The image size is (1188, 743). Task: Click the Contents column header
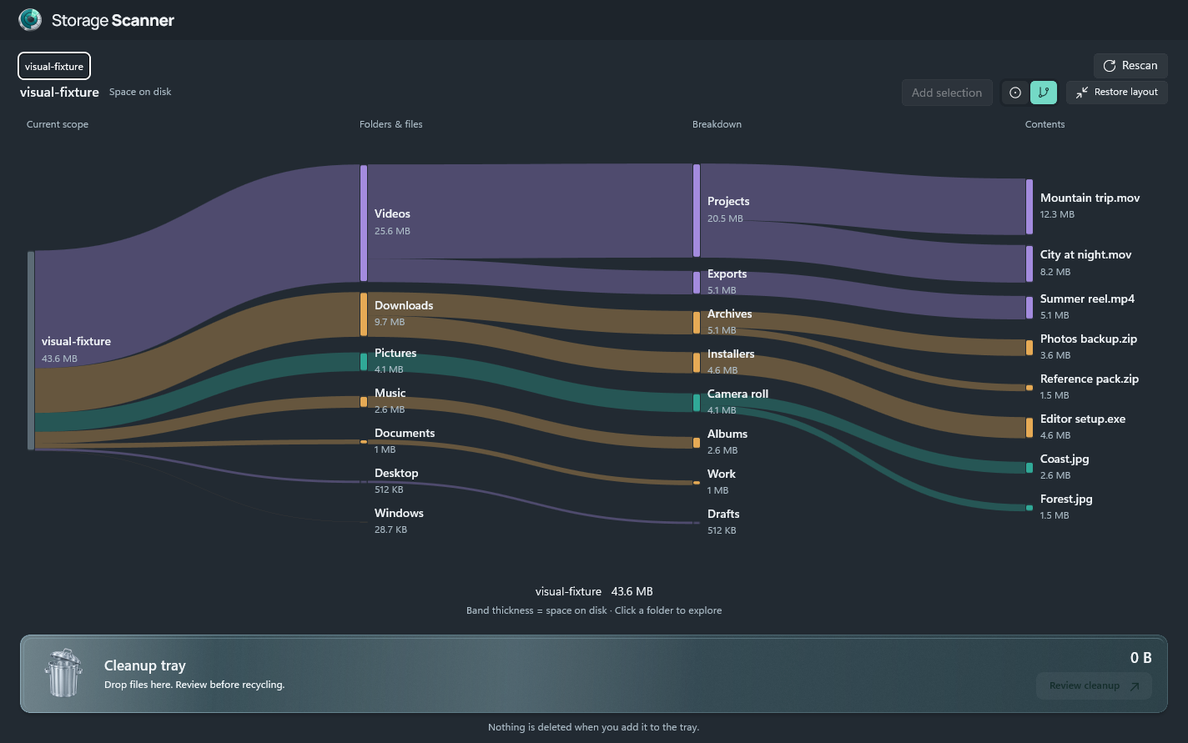point(1045,124)
